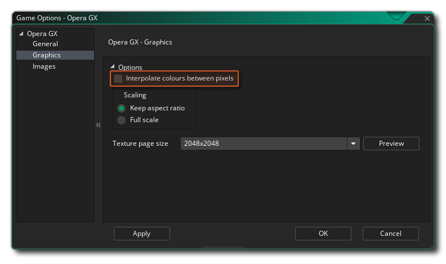Apply the current graphics settings
The image size is (446, 264).
141,234
